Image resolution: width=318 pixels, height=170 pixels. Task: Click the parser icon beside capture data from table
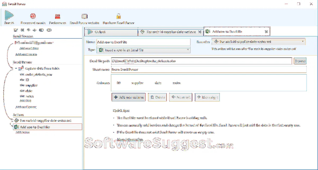click(21, 69)
